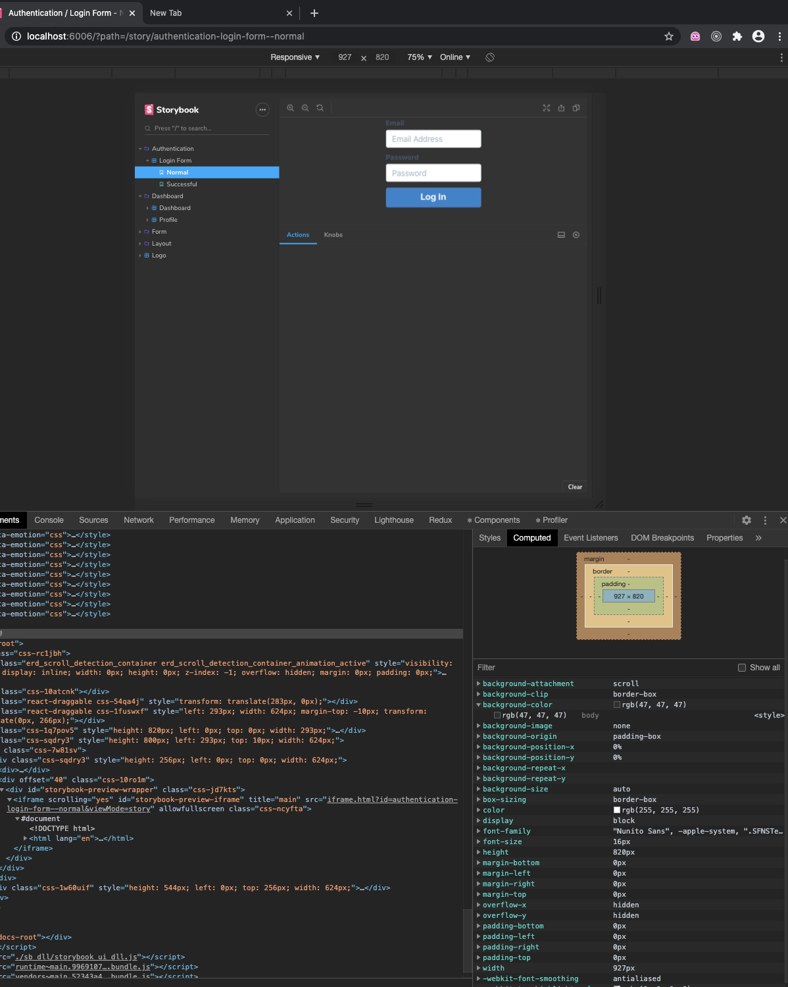Open Storybook ellipsis menu button
This screenshot has width=788, height=987.
click(x=262, y=110)
